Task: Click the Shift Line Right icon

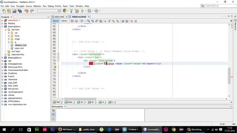Action: 127,21
